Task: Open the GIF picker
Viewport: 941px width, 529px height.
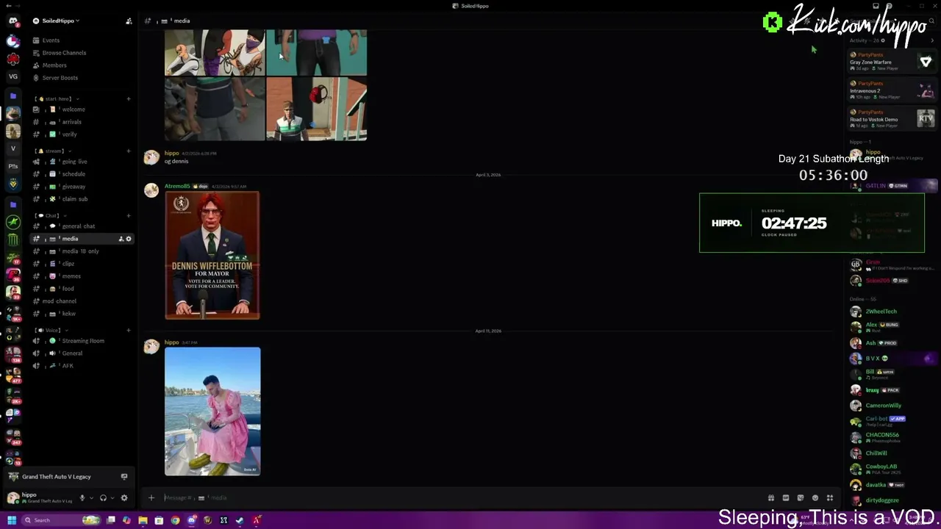Action: click(x=786, y=497)
